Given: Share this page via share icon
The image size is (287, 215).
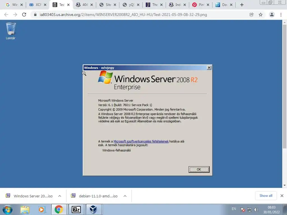Looking at the screenshot, I should click(252, 15).
